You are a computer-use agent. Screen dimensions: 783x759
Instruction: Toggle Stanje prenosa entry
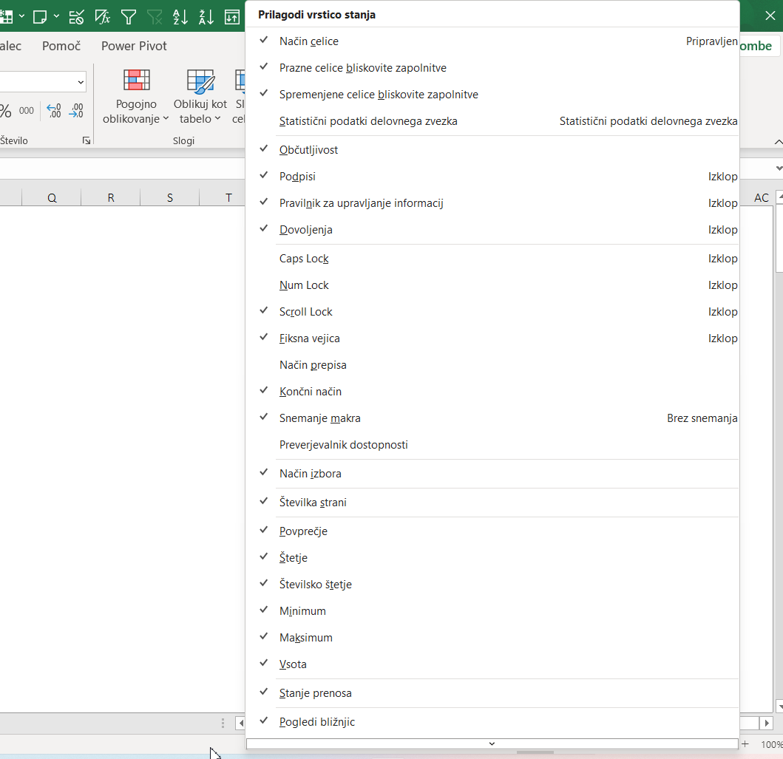[492, 693]
